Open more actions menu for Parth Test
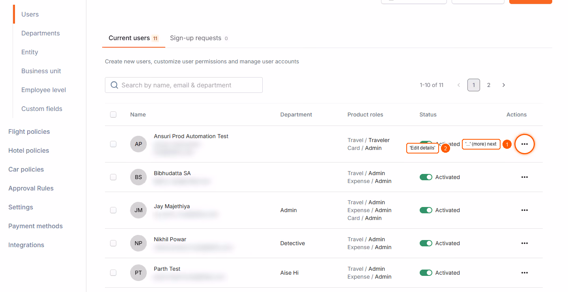Screen dimensions: 568x292 pos(524,273)
